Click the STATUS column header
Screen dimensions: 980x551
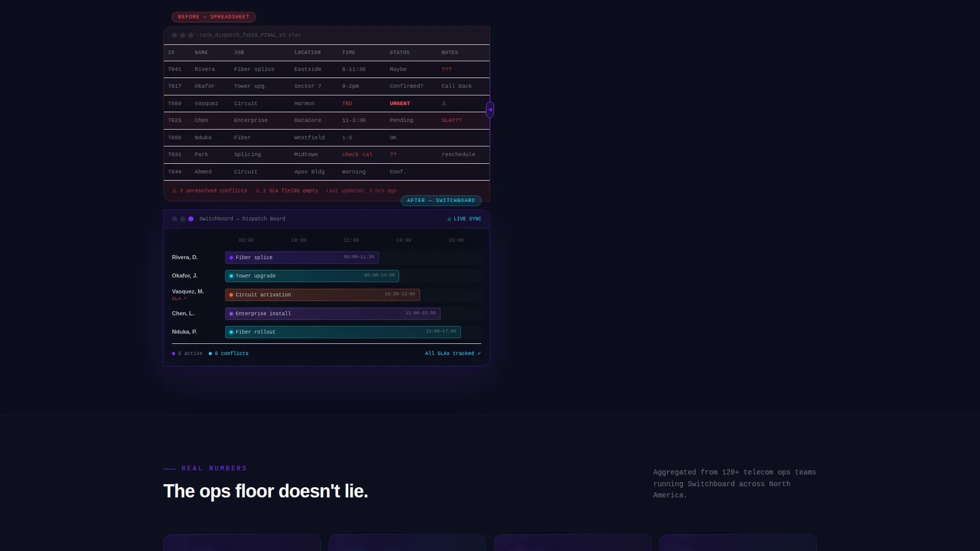(400, 53)
